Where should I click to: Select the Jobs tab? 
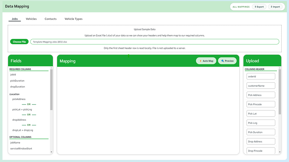pyautogui.click(x=15, y=19)
